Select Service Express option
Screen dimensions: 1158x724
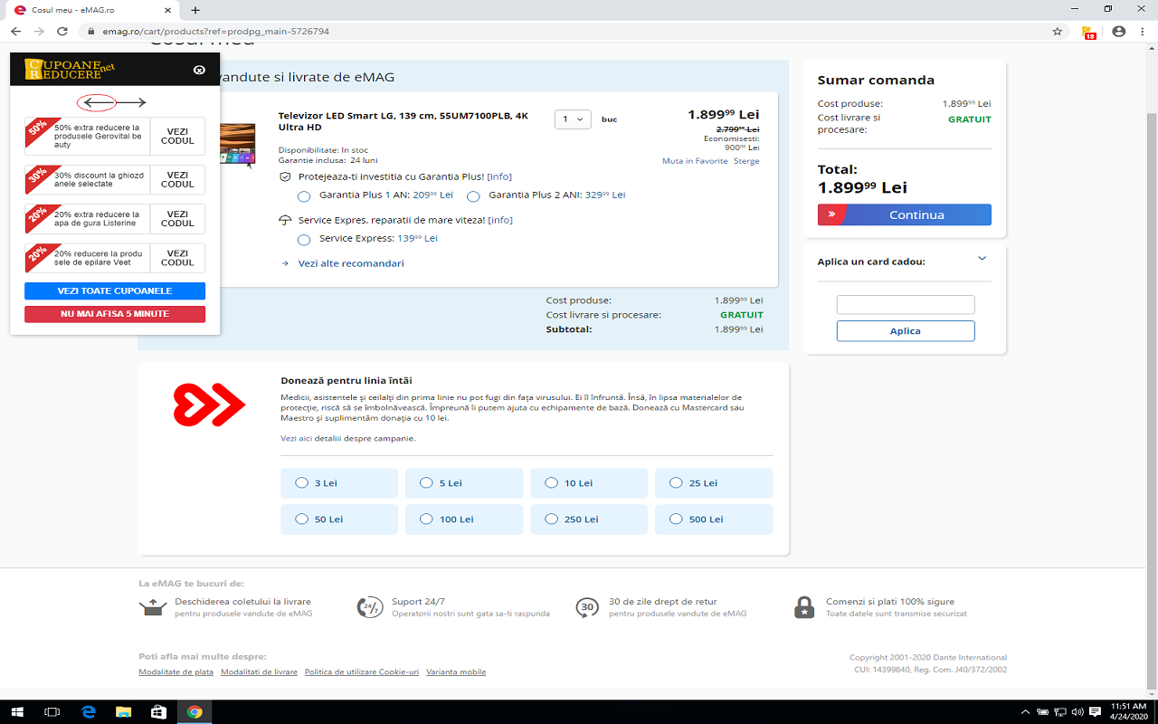304,240
